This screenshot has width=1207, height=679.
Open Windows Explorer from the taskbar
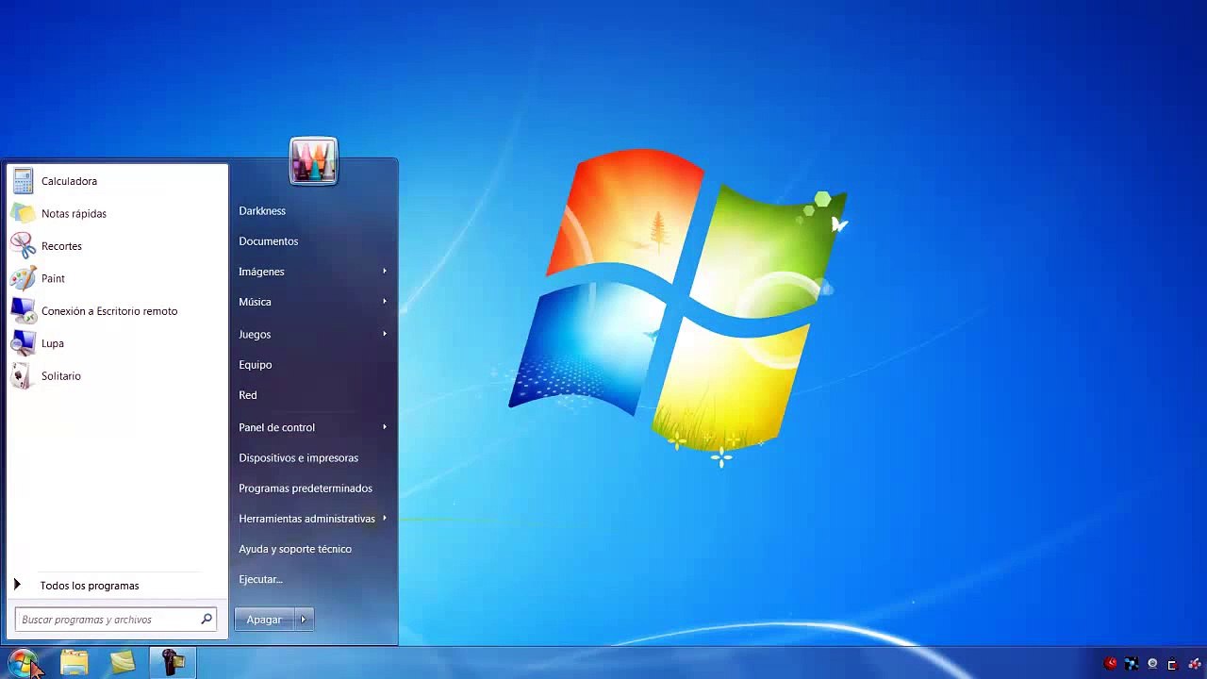pos(74,662)
